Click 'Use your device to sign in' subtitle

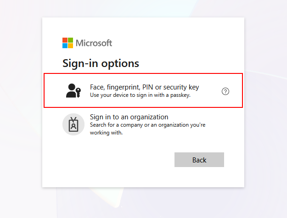[x=140, y=95]
